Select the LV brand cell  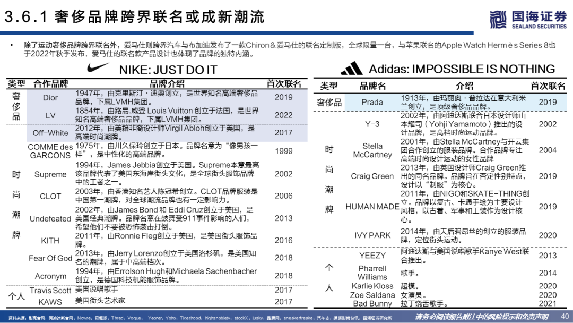[x=50, y=116]
